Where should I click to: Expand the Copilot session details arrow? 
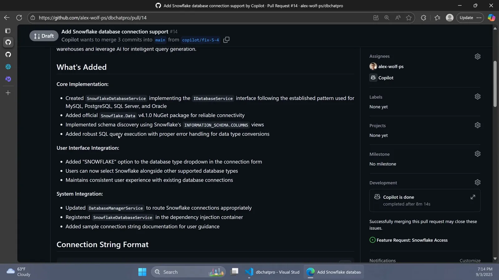point(473,197)
